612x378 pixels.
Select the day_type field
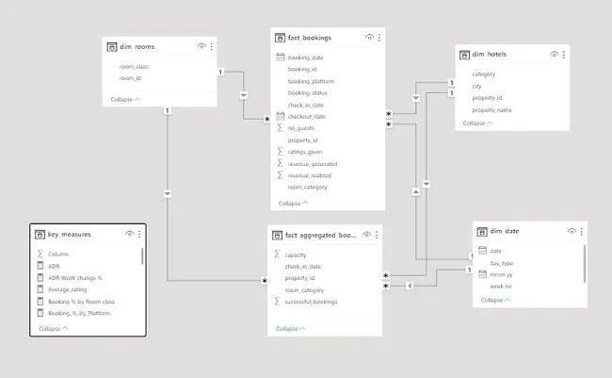click(502, 263)
